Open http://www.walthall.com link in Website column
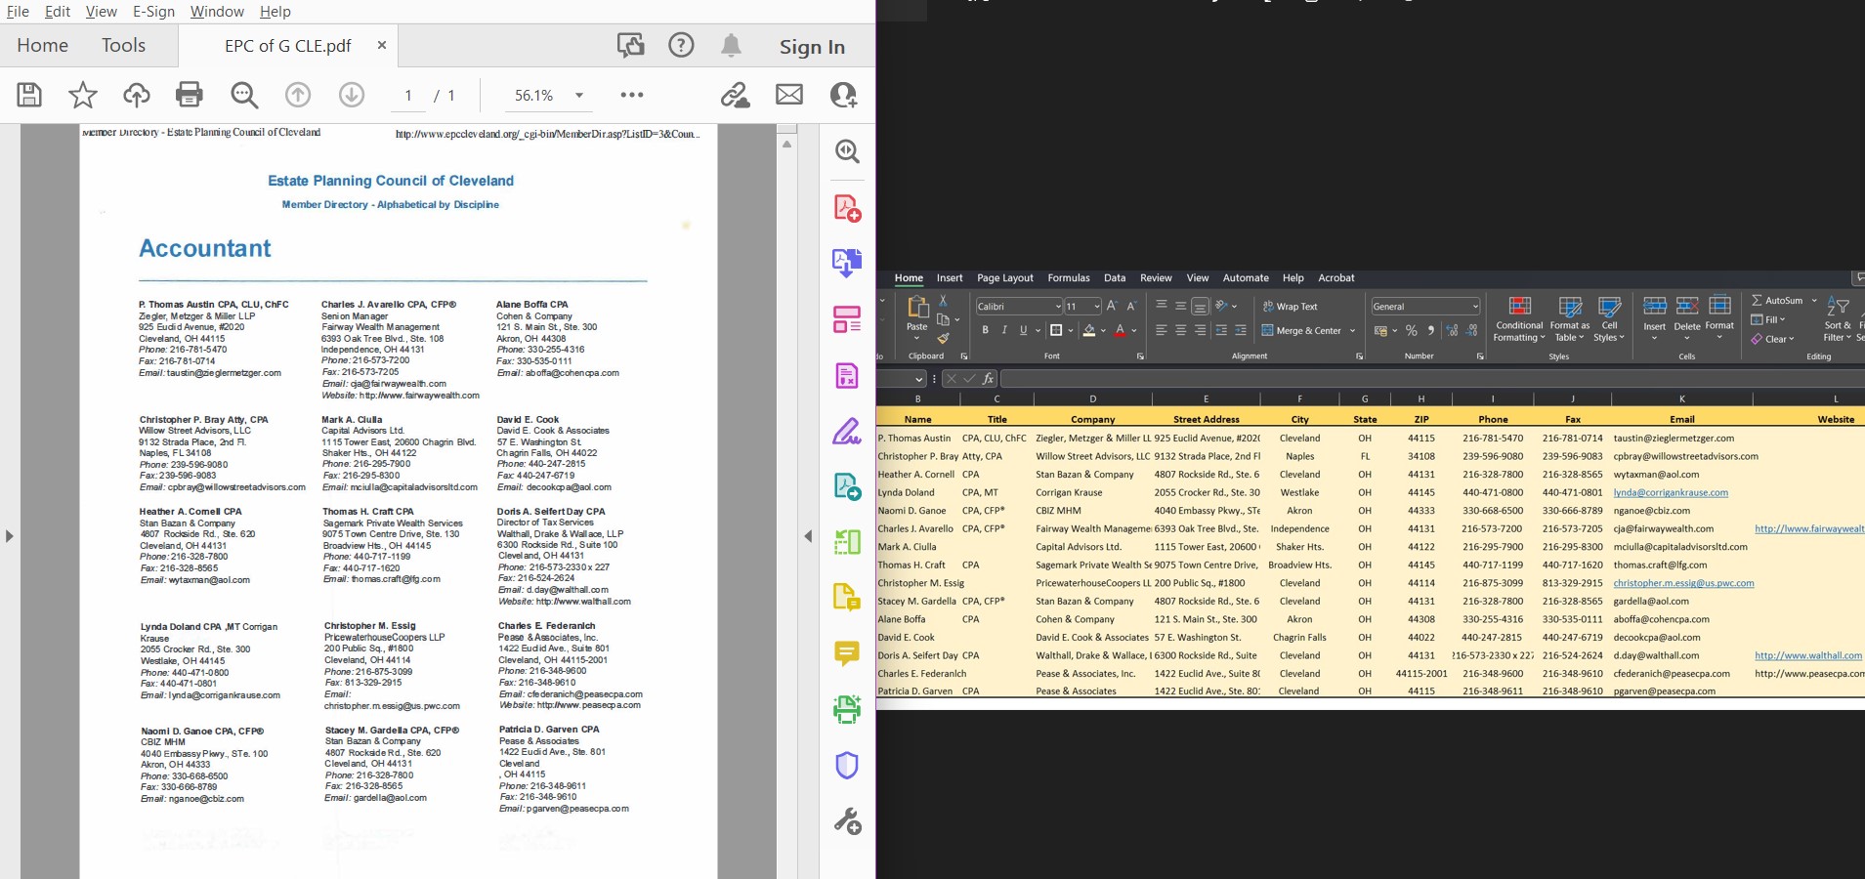Screen dimensions: 1865x879 coord(1808,655)
